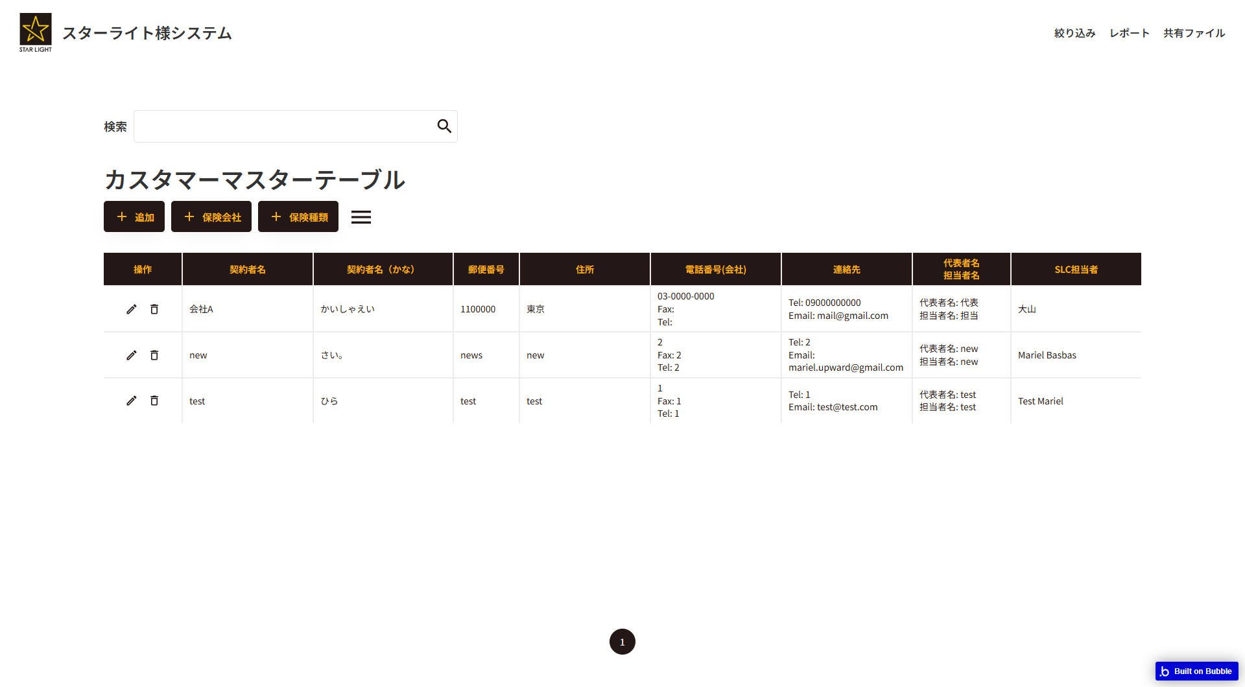Delete the 会社A record with the trash icon
The image size is (1245, 687).
pos(154,309)
